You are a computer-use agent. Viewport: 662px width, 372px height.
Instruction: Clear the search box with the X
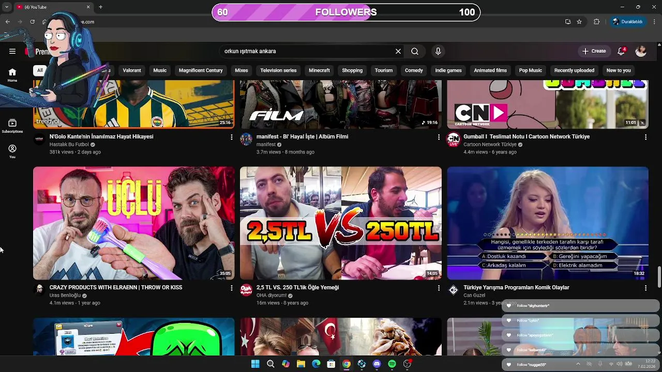[398, 51]
